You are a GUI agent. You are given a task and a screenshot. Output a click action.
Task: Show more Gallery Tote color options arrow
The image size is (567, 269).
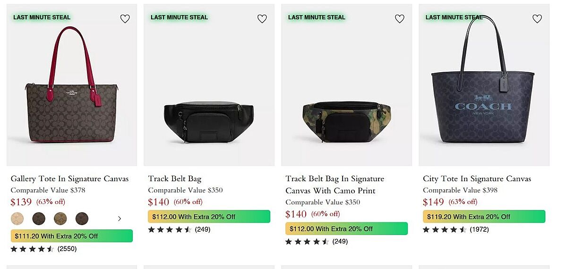pyautogui.click(x=120, y=219)
